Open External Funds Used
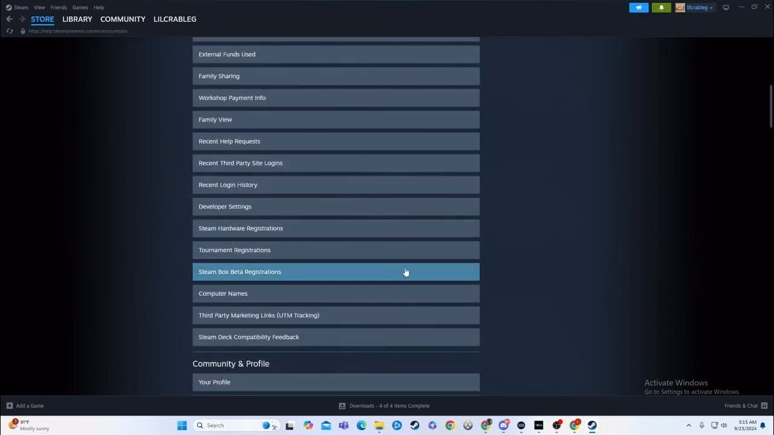The height and width of the screenshot is (435, 774). pos(336,54)
